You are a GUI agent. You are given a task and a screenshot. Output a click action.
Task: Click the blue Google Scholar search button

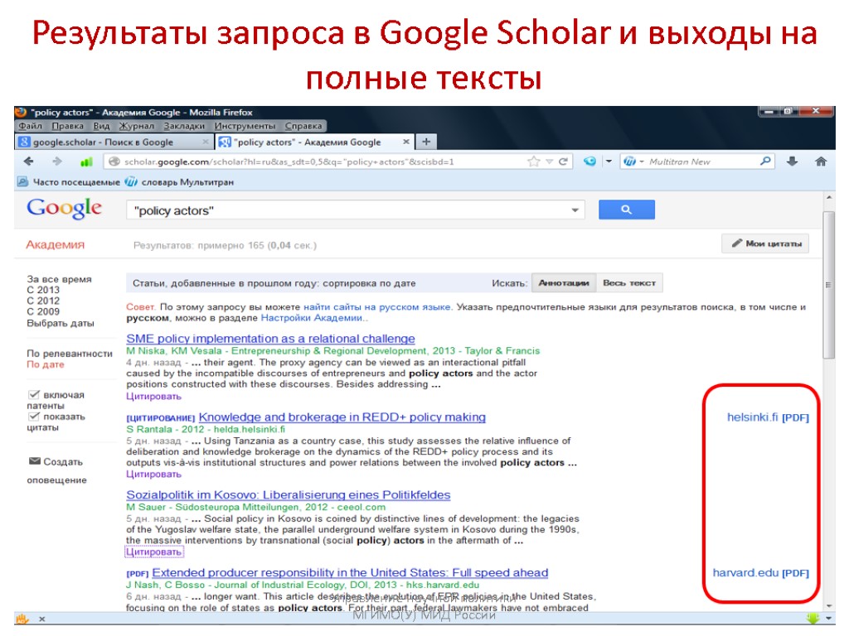[627, 210]
